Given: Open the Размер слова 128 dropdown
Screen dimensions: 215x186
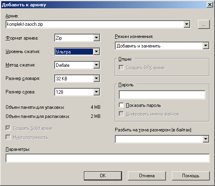Looking at the screenshot, I should click(x=77, y=92).
